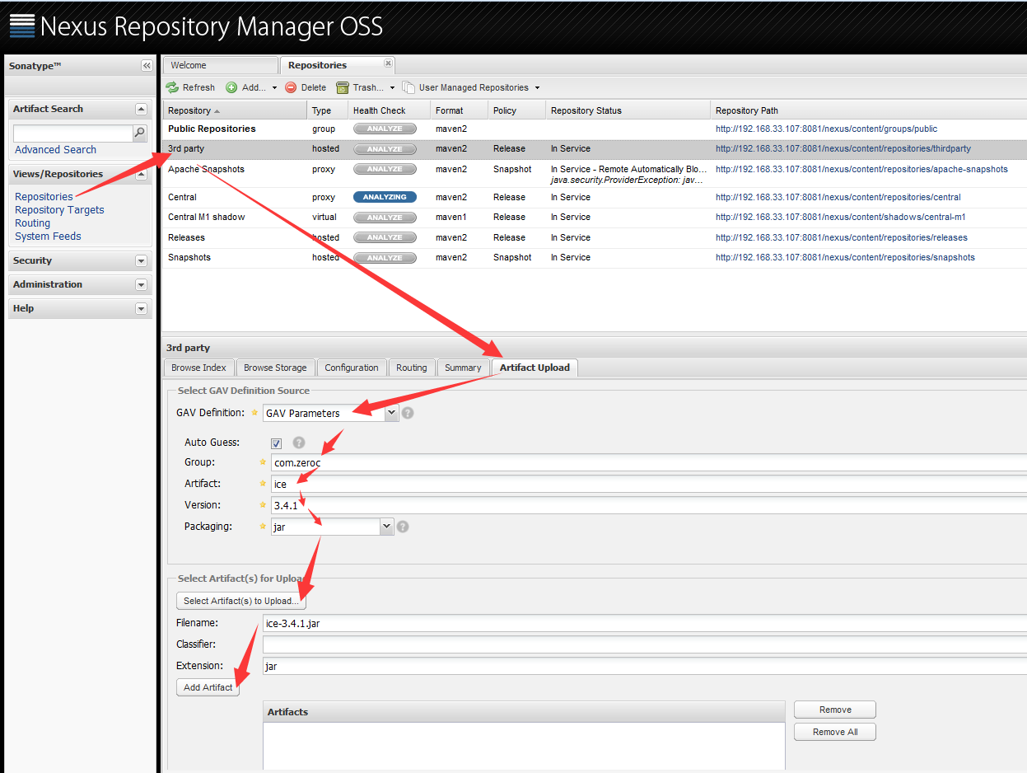Click ANALYZE for Public Repositories
Screen dimensions: 1027x773
click(x=385, y=129)
